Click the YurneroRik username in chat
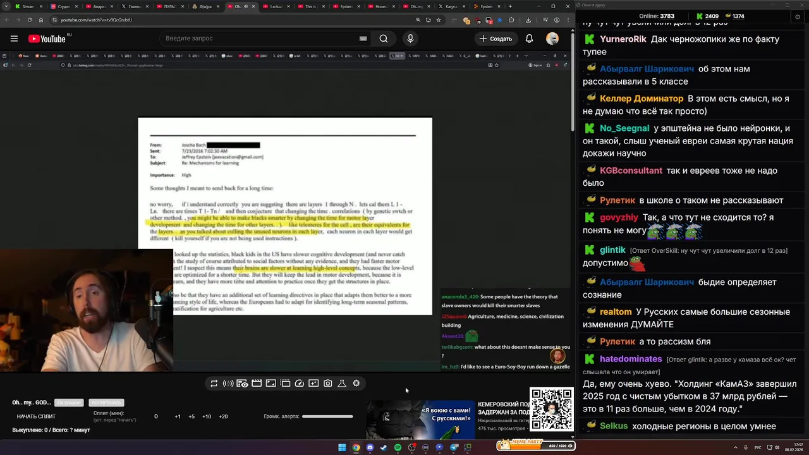The width and height of the screenshot is (809, 455). point(623,39)
